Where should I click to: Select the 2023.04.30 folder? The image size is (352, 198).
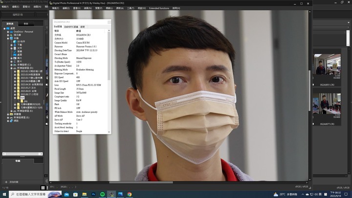(x=32, y=85)
